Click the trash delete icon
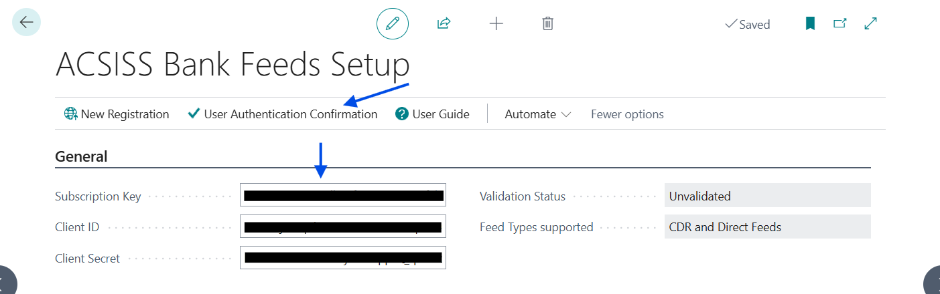This screenshot has width=940, height=294. pos(547,23)
